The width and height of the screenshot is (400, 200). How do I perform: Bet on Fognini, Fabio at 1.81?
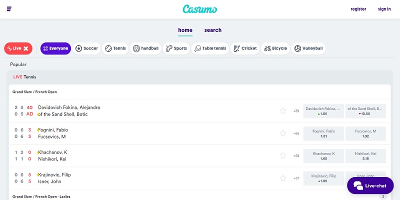(323, 133)
